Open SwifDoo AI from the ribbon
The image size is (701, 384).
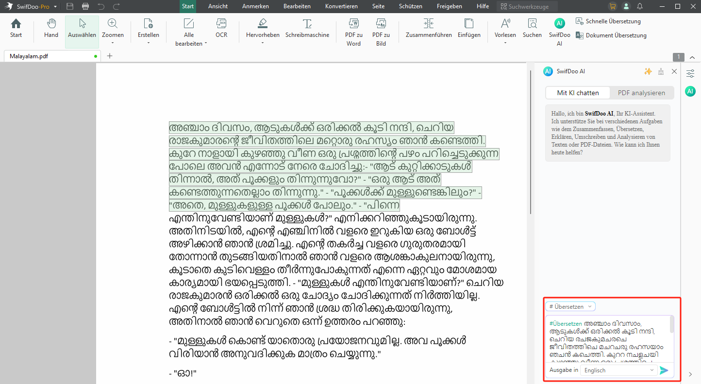(560, 32)
